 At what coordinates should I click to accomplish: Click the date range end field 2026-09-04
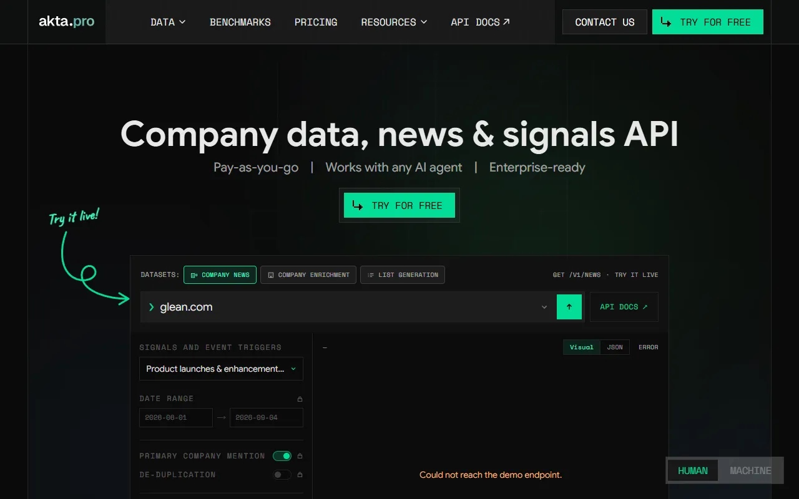coord(267,417)
